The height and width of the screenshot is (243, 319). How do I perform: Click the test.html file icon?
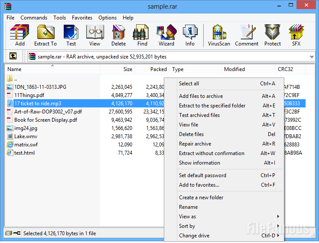[x=10, y=152]
